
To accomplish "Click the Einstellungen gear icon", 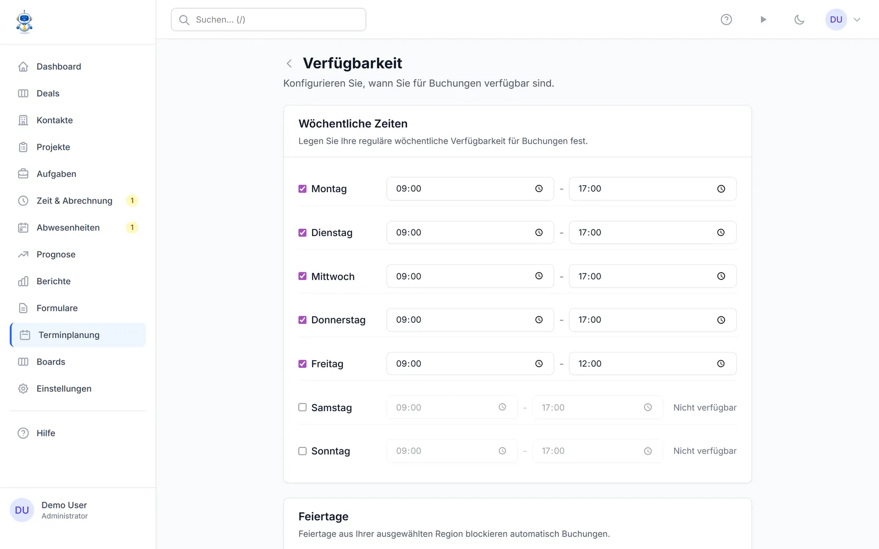I will click(23, 389).
